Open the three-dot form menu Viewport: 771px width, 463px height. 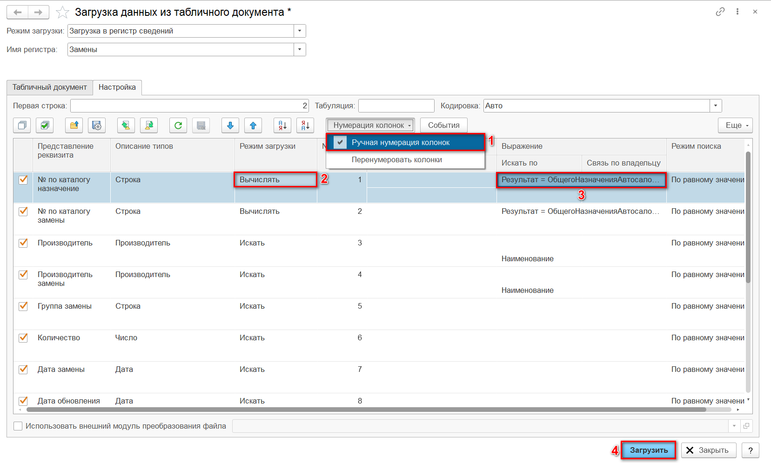click(737, 12)
